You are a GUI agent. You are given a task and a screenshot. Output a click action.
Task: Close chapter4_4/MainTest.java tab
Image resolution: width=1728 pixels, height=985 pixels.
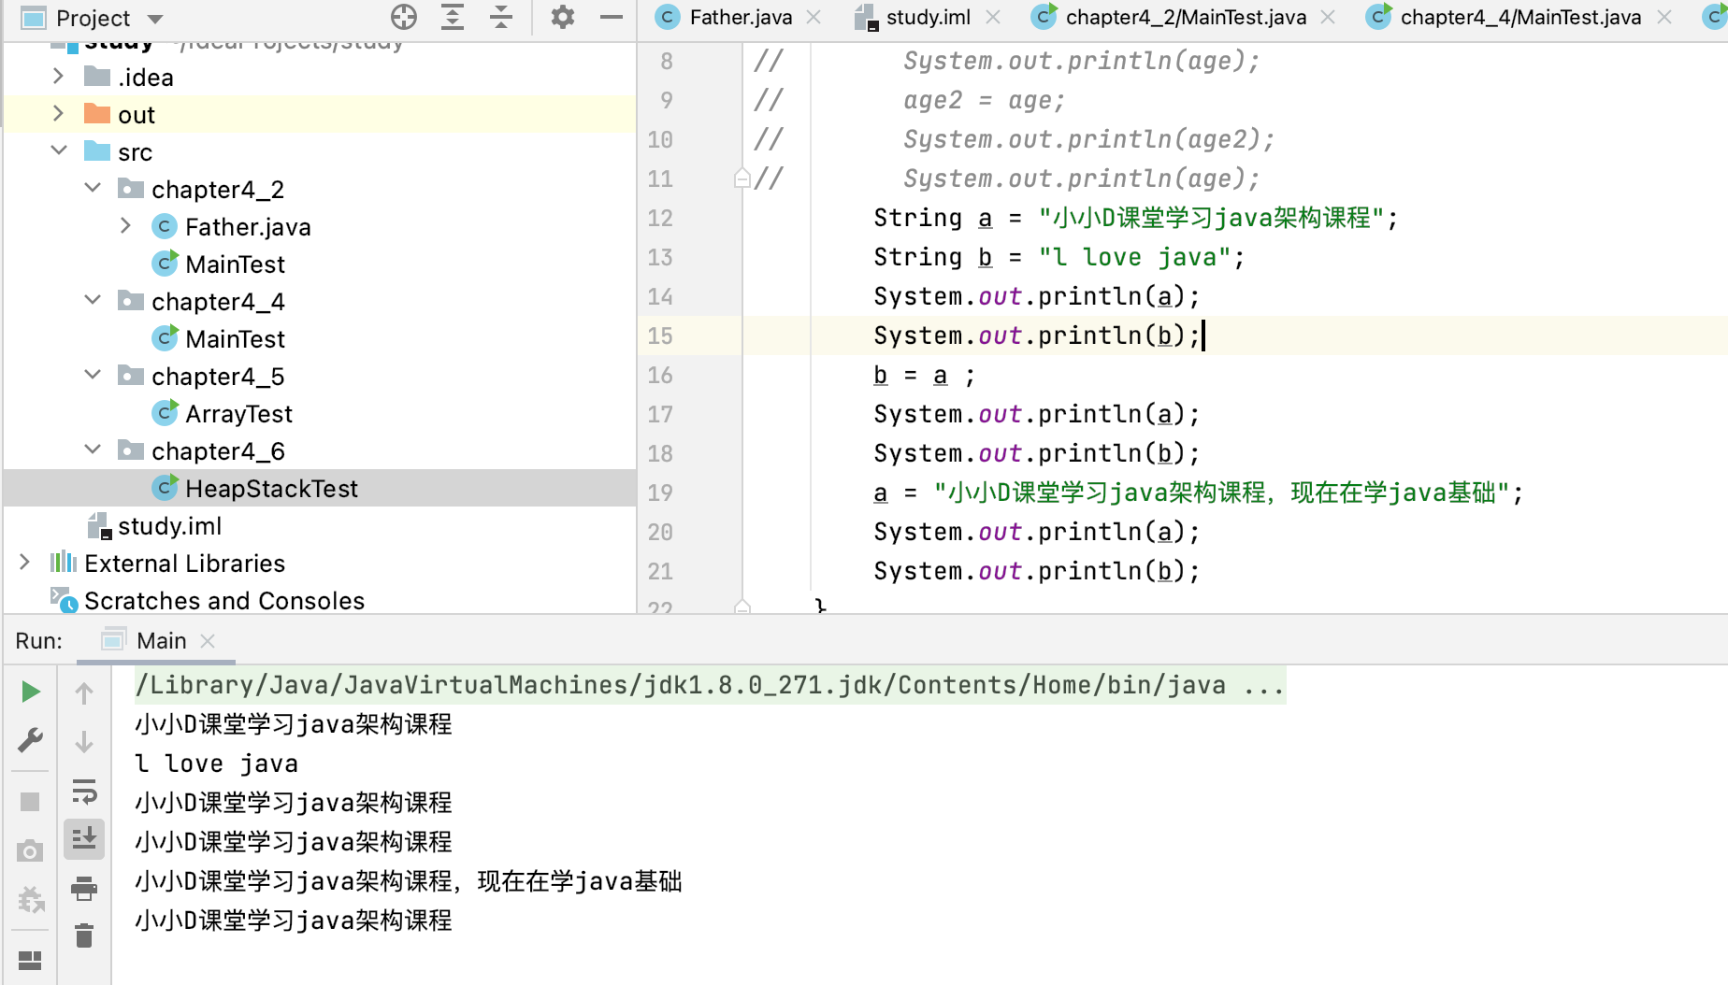click(x=1664, y=18)
